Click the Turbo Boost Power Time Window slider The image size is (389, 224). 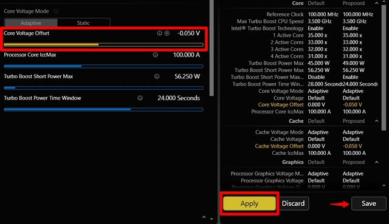pyautogui.click(x=104, y=109)
